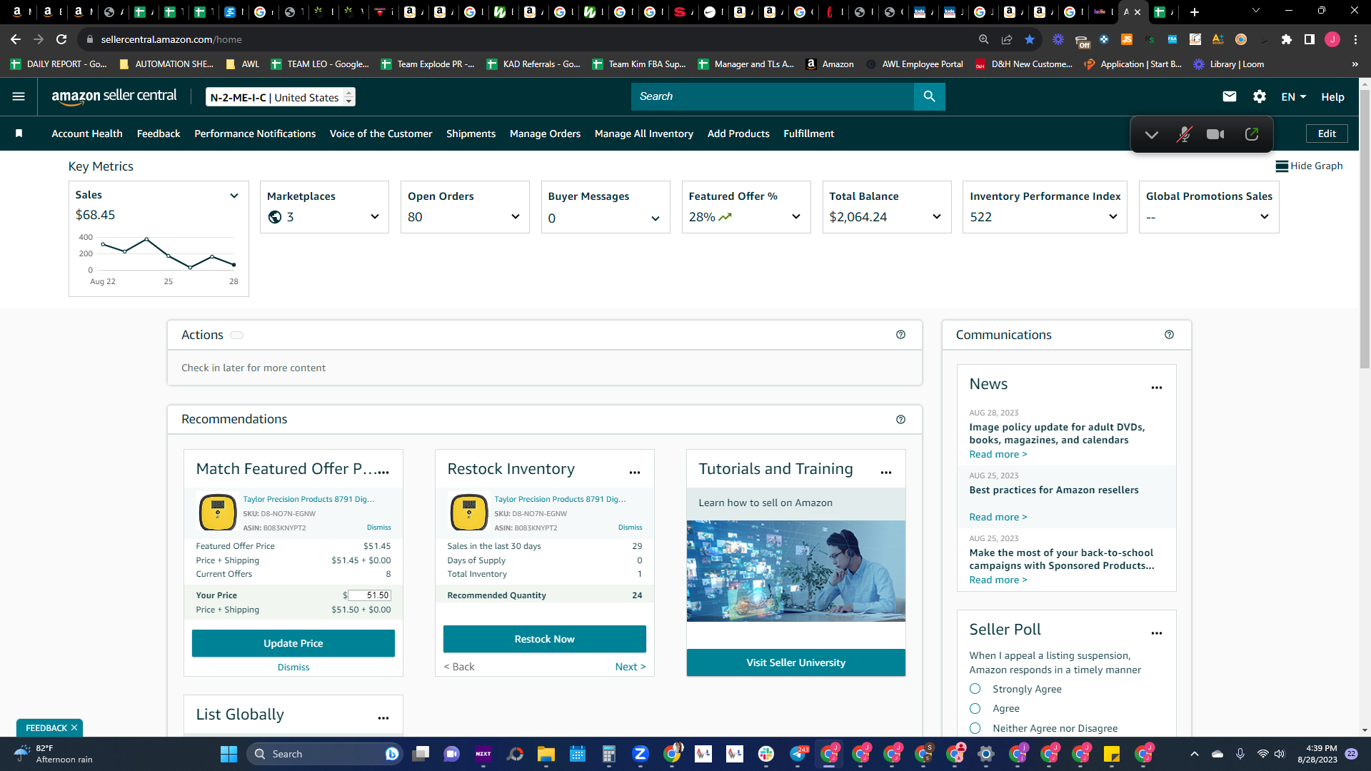The width and height of the screenshot is (1371, 771).
Task: Open help icon for Actions panel
Action: (900, 335)
